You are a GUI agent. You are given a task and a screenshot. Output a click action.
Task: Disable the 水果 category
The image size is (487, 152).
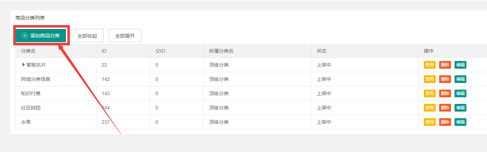pyautogui.click(x=429, y=122)
